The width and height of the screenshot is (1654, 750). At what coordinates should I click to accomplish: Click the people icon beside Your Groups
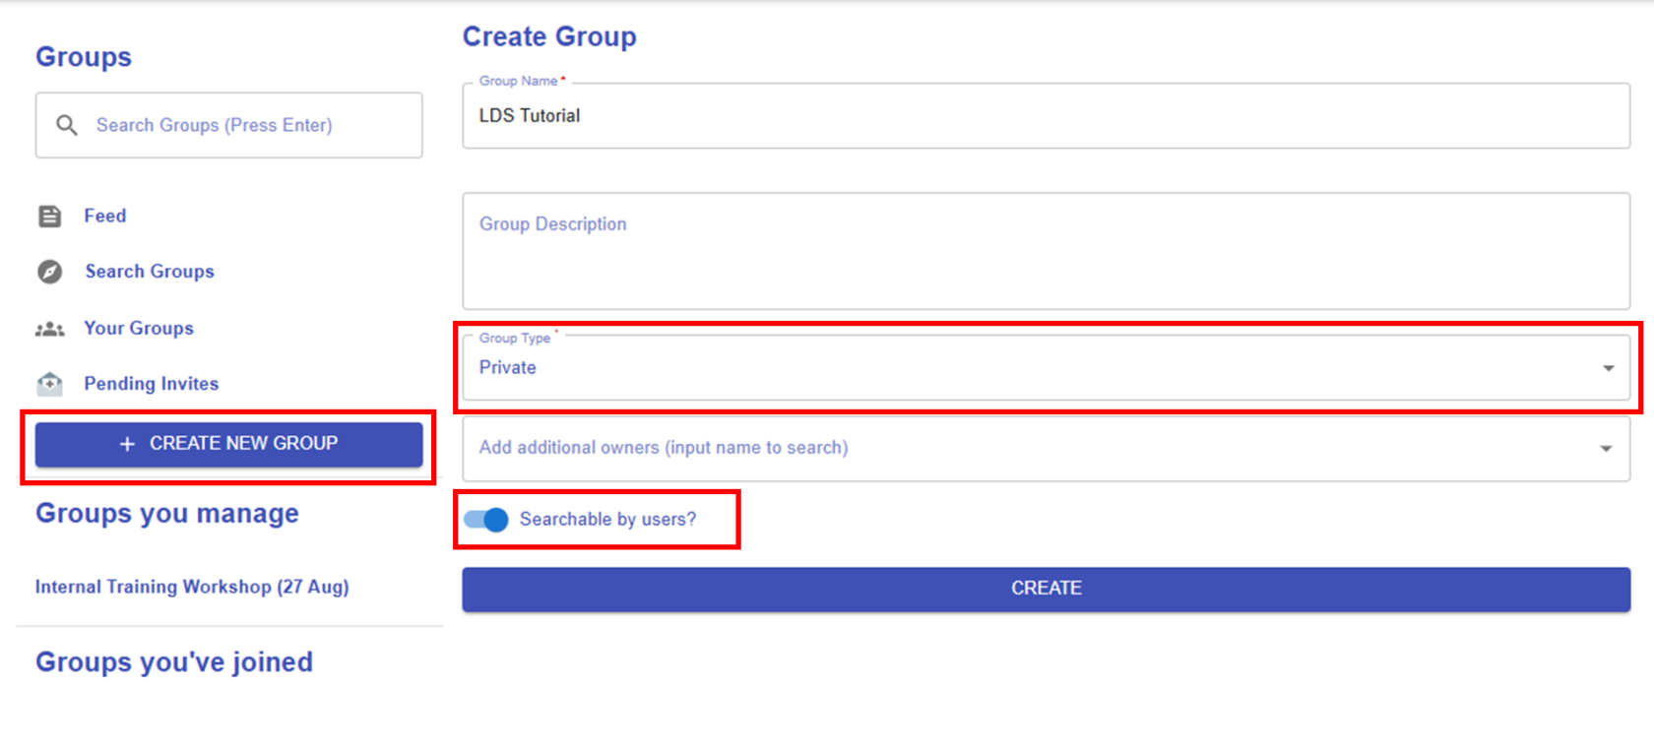click(49, 329)
